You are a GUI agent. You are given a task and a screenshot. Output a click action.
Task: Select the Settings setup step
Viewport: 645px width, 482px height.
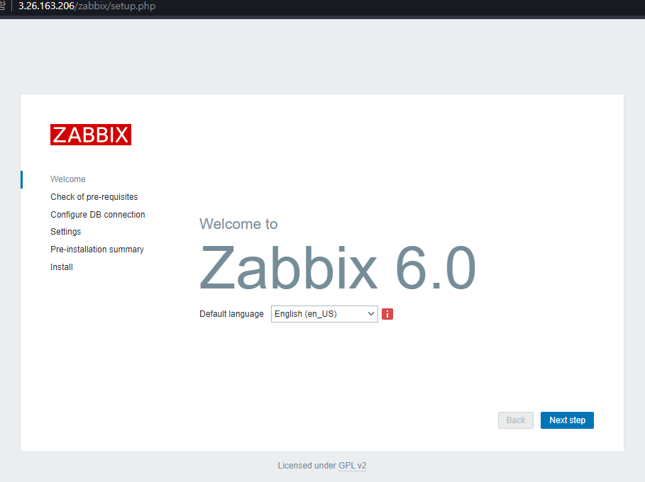point(66,232)
